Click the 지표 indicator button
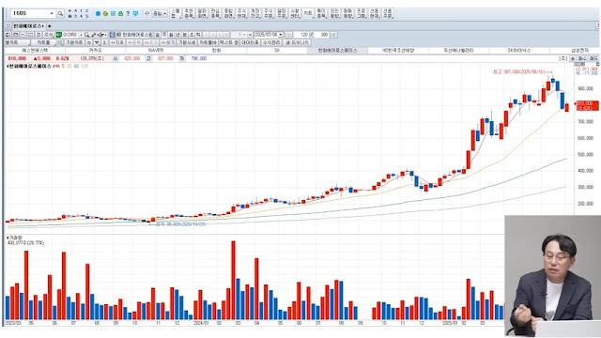 [x=116, y=42]
